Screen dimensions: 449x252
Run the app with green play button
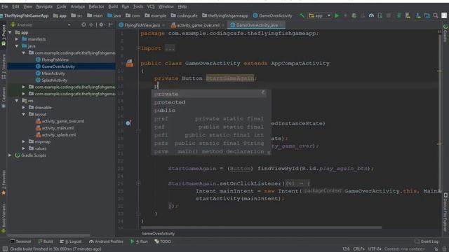click(337, 15)
